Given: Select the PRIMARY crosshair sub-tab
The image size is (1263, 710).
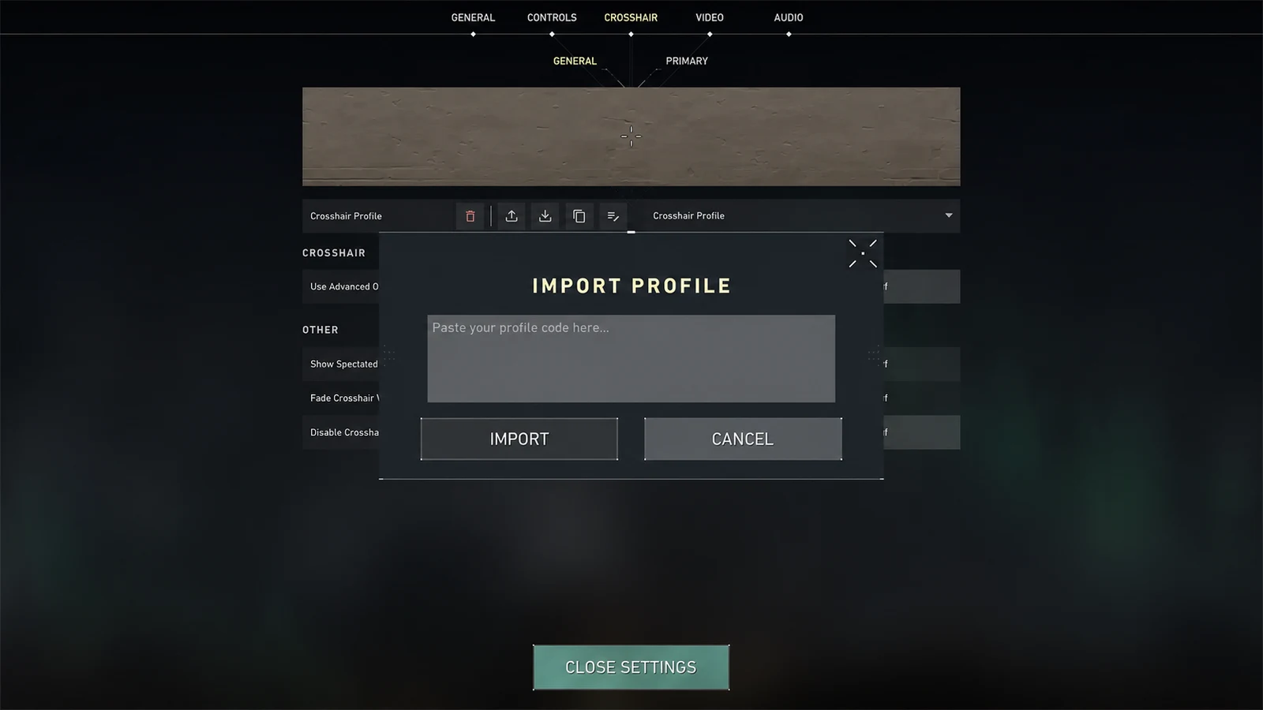Looking at the screenshot, I should click(x=687, y=61).
